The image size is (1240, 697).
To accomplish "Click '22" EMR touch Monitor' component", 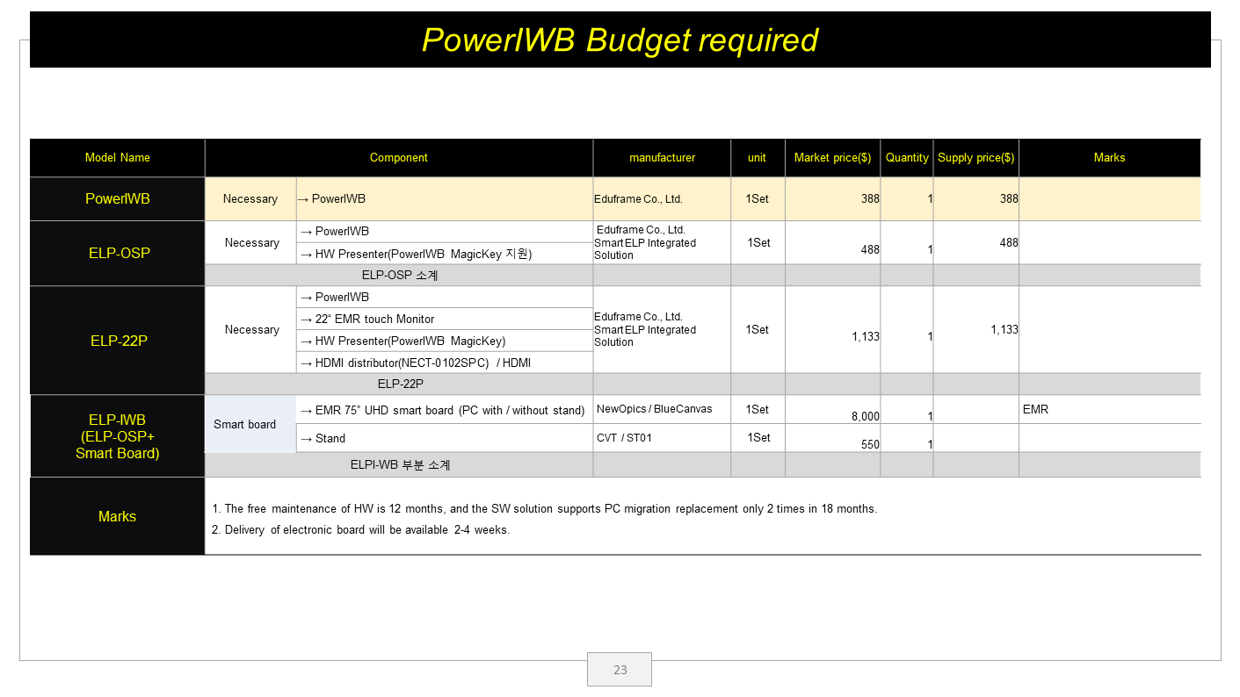I will point(445,319).
